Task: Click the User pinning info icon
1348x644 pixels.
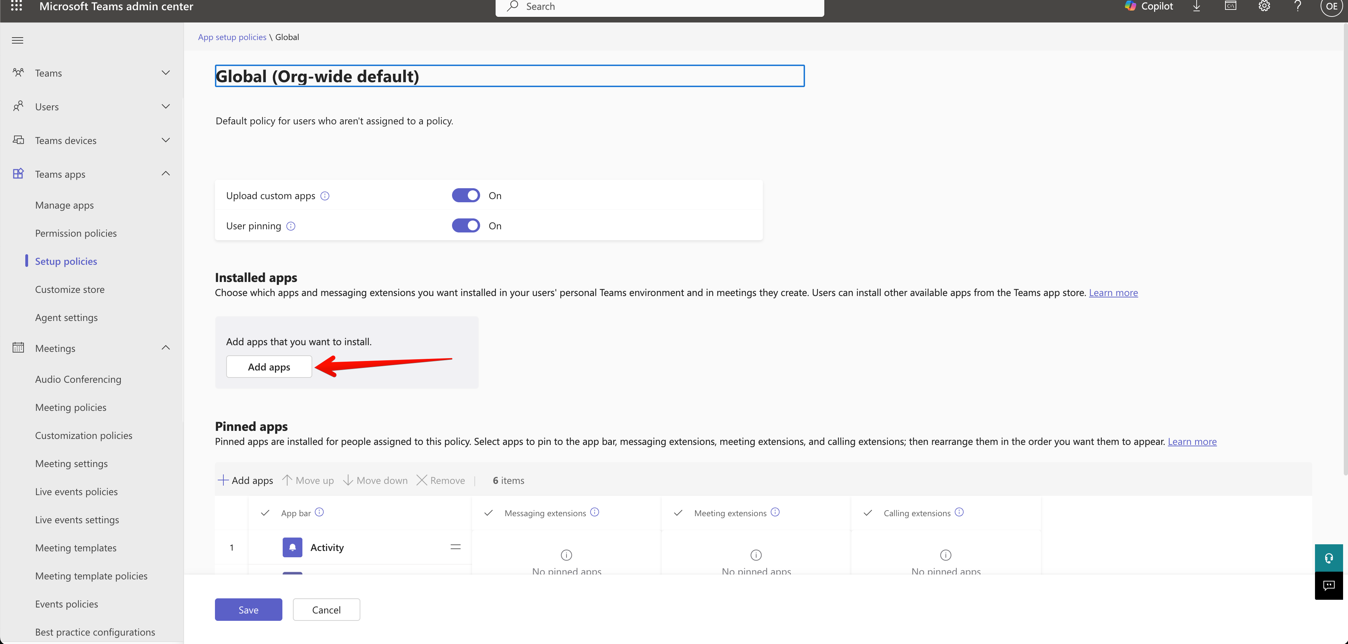Action: pos(291,226)
